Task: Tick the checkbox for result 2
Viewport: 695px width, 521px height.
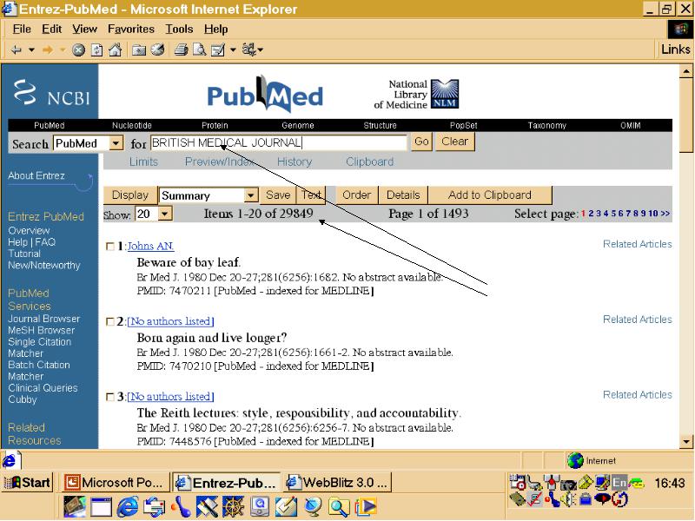Action: [x=110, y=321]
